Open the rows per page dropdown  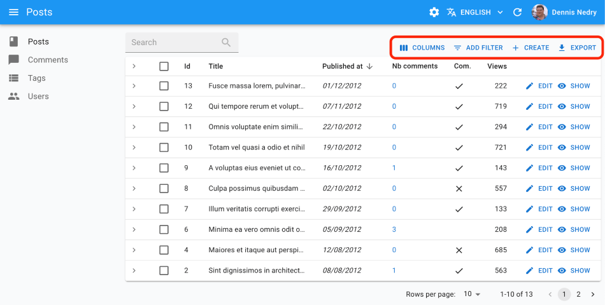(472, 294)
